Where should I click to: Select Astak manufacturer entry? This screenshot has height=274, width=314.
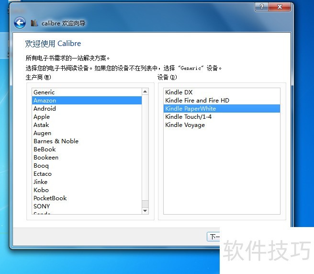[87, 125]
